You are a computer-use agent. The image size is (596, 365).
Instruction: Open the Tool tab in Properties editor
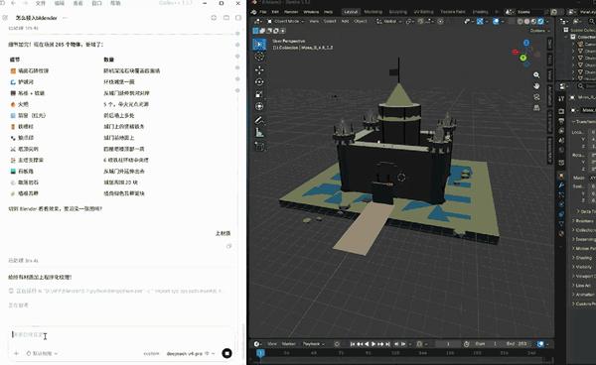coord(561,98)
